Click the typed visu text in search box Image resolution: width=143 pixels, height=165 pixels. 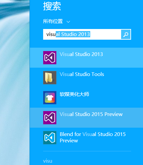51,34
